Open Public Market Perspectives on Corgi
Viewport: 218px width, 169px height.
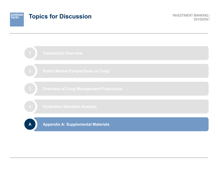pyautogui.click(x=76, y=71)
